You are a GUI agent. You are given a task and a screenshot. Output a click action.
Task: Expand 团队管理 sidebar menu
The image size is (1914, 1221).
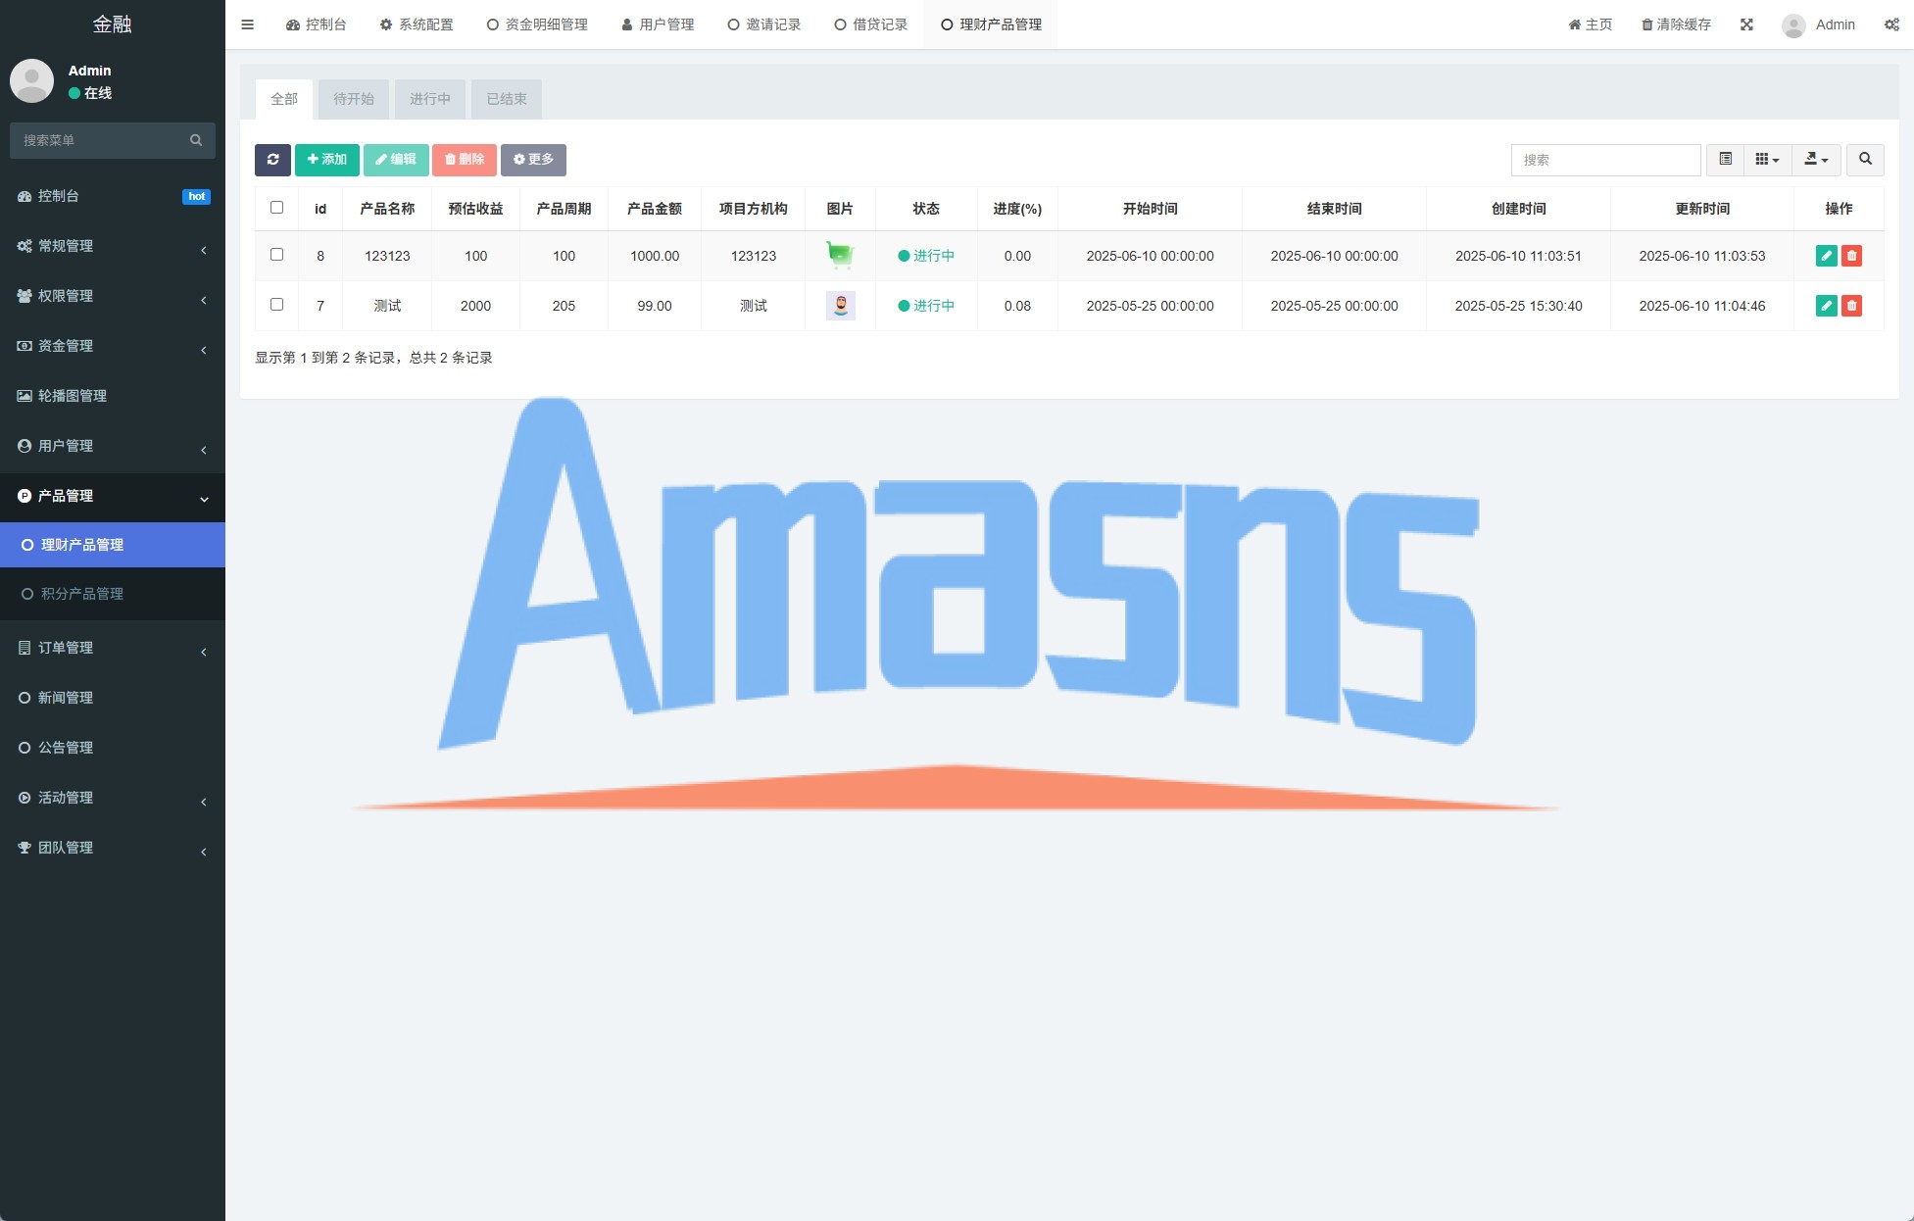(113, 848)
